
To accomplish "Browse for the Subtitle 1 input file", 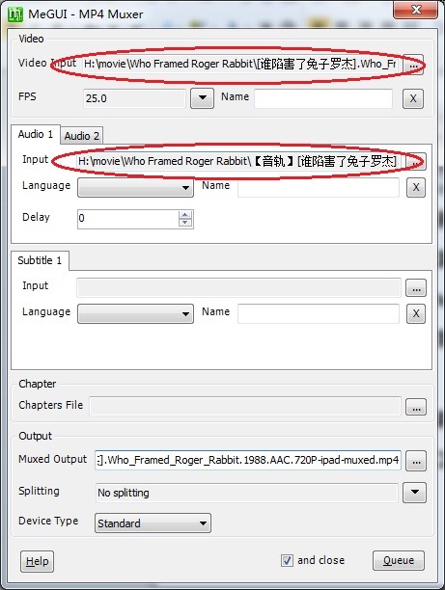I will coord(416,288).
